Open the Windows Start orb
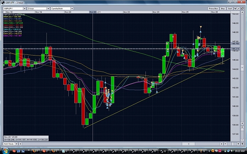This screenshot has height=154, width=247. (x=6, y=151)
